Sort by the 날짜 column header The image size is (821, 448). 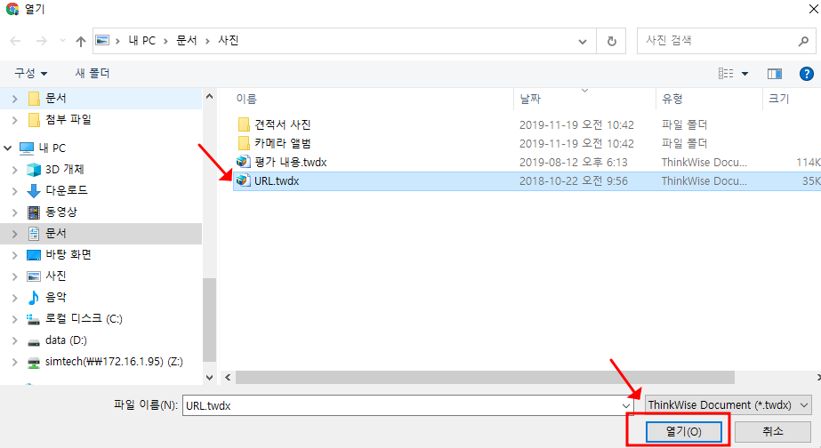point(530,99)
